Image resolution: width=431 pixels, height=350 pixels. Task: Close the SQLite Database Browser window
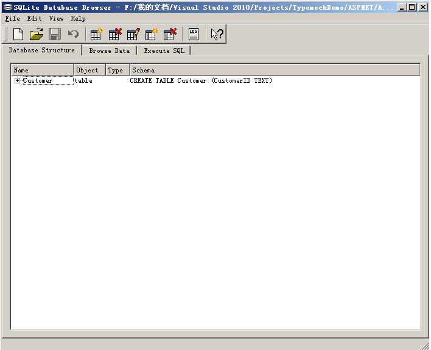422,7
